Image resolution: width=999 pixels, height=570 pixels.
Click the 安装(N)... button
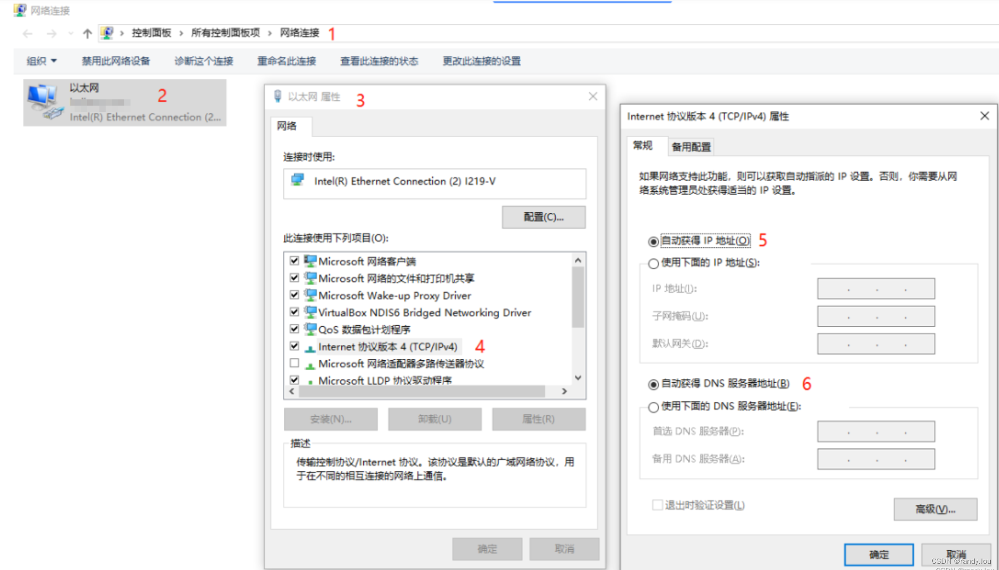(x=330, y=419)
